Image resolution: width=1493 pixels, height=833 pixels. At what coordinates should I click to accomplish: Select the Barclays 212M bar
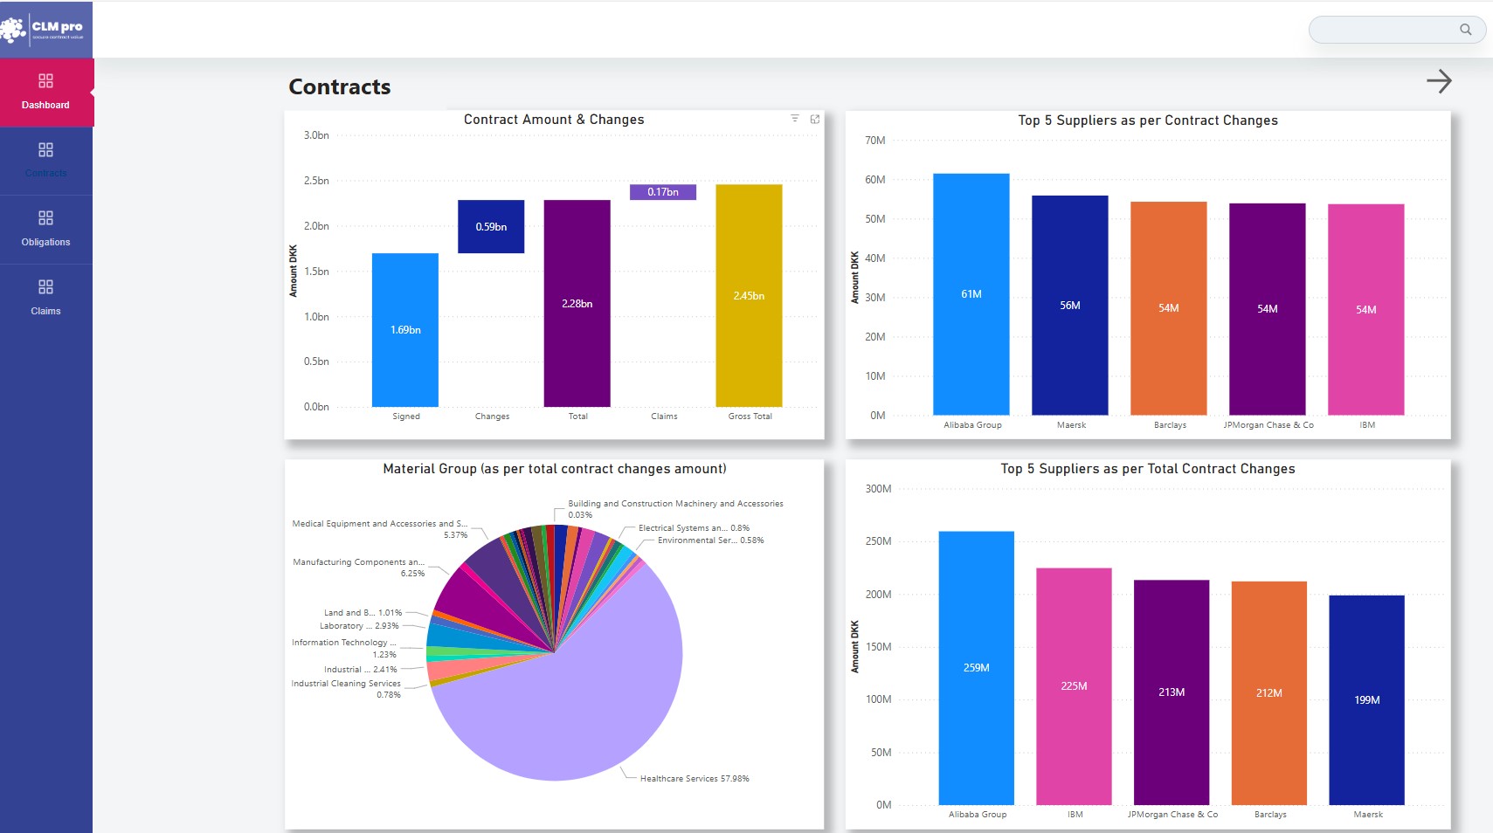pos(1269,693)
